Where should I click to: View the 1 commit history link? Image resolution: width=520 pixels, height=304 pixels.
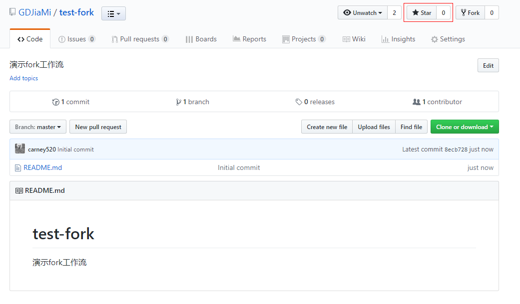coord(71,102)
